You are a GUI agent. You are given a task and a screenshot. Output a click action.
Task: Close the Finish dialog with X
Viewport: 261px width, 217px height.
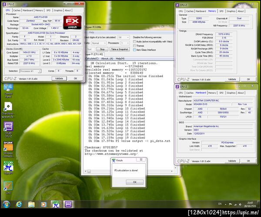tap(141, 160)
